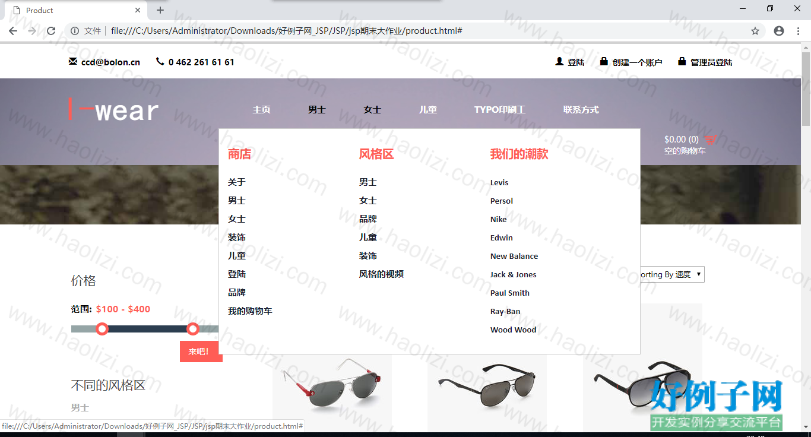Close the Product tab
The height and width of the screenshot is (437, 811).
point(138,10)
